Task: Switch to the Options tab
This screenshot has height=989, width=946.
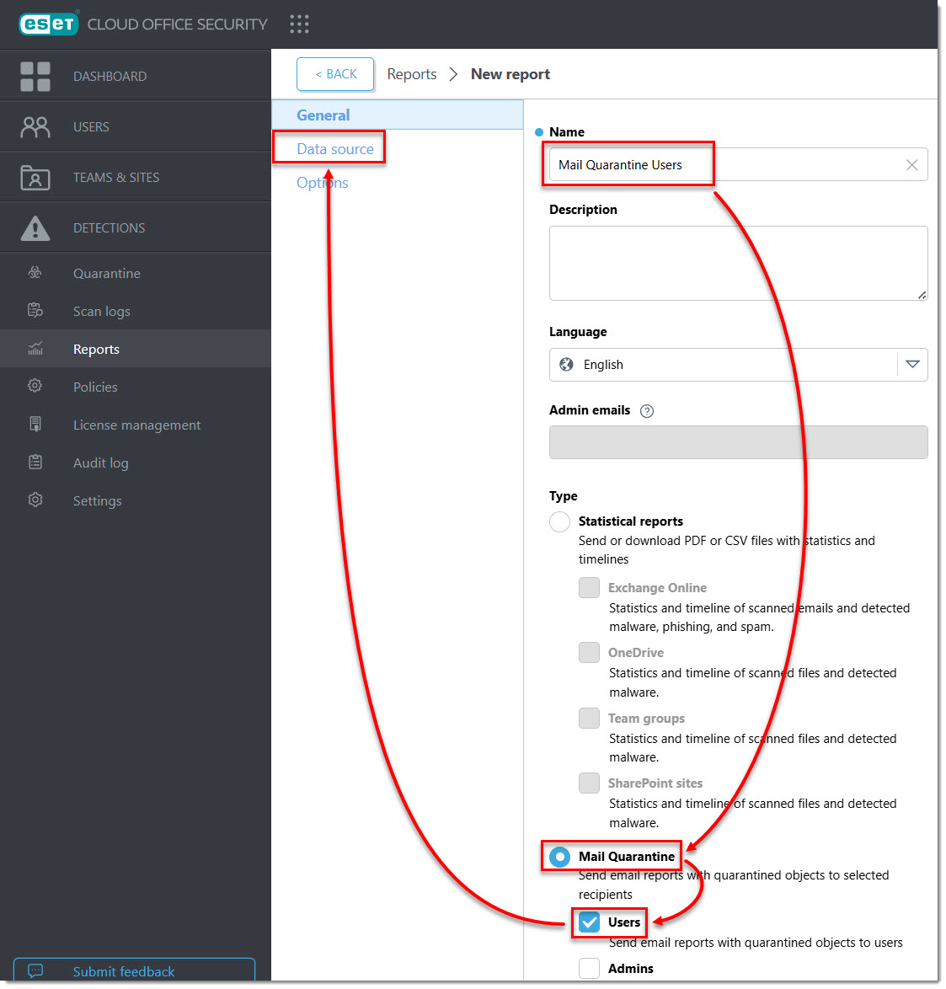Action: coord(323,184)
